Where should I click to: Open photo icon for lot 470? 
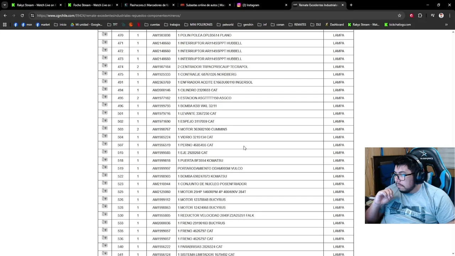(105, 34)
